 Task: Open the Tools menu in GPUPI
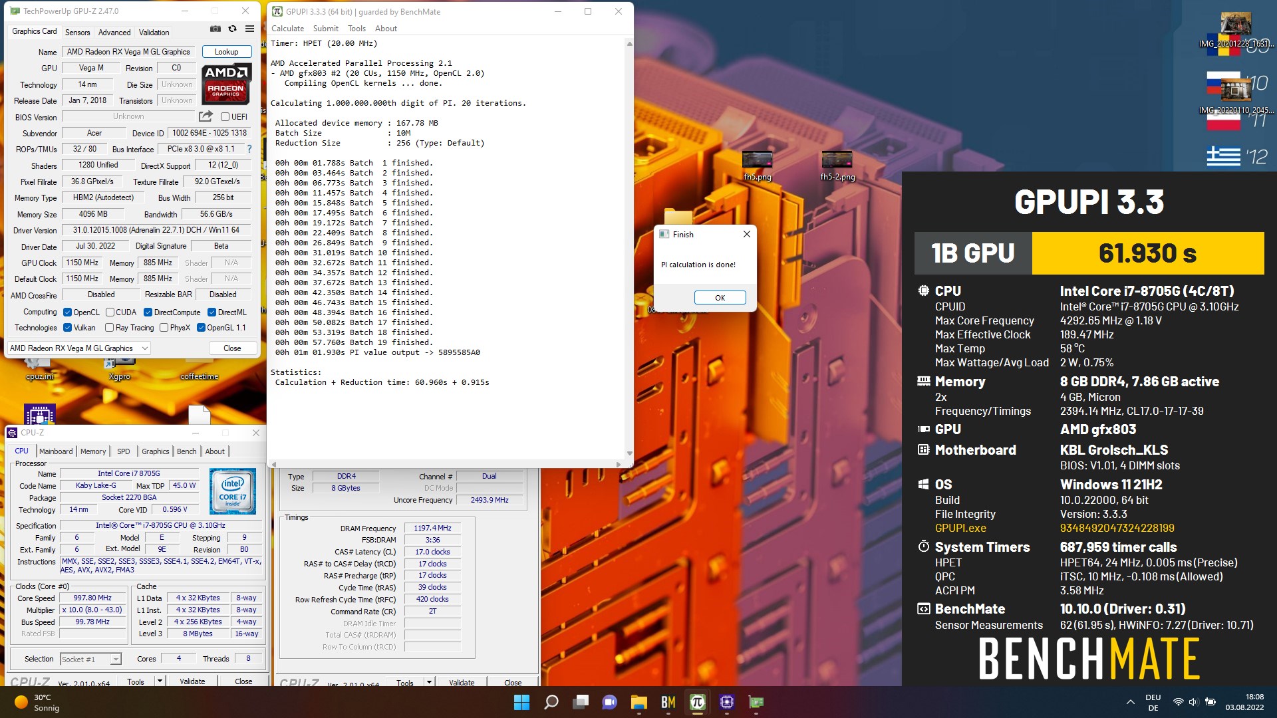click(x=356, y=29)
